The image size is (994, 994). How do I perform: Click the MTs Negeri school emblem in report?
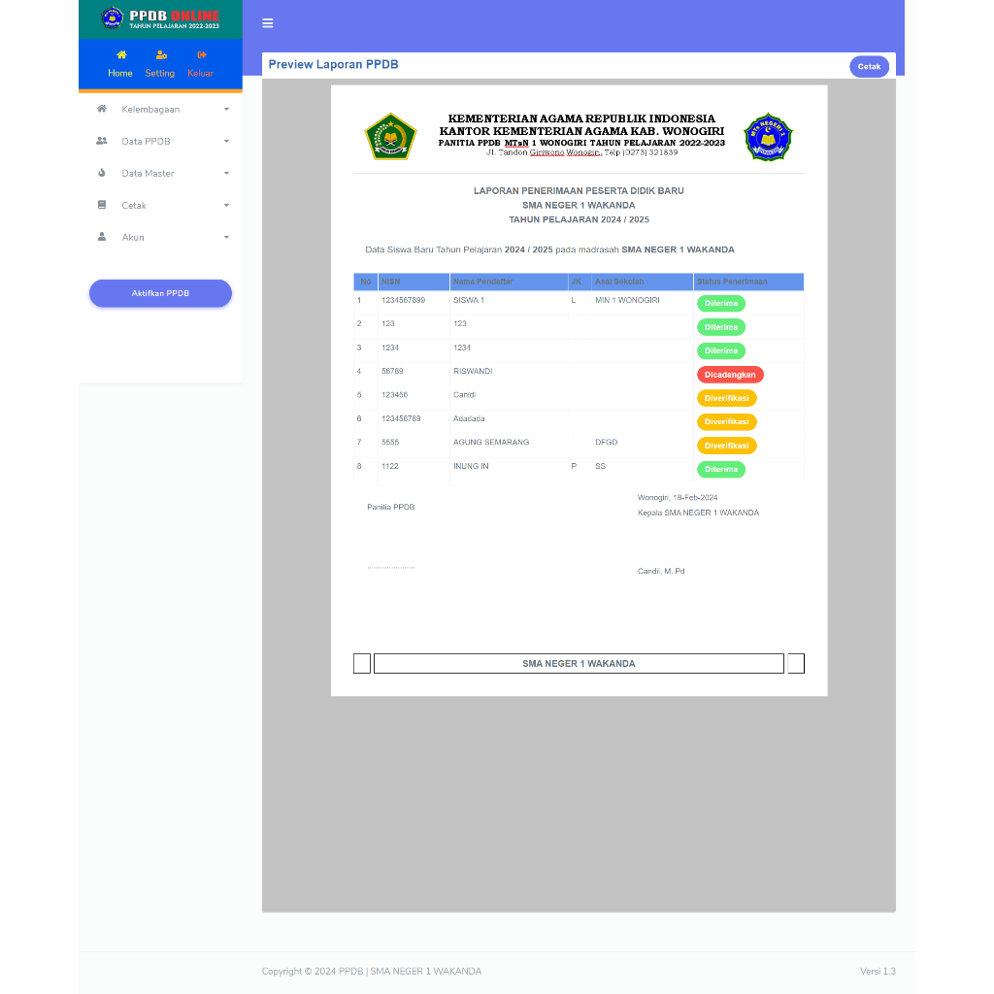[768, 137]
